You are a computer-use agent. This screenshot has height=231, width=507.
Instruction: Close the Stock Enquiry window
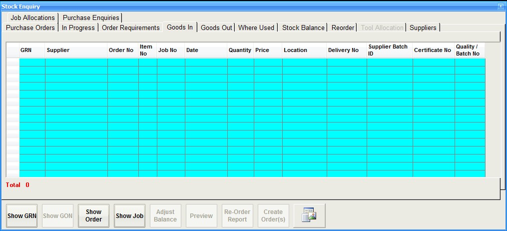coord(501,6)
